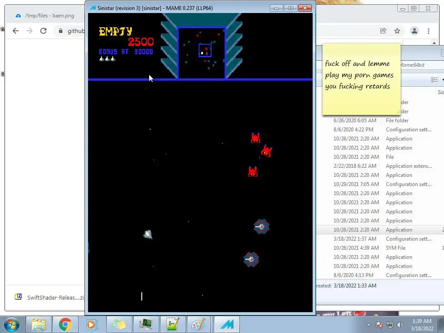Open the Windows Start menu
Viewport: 444px width, 333px height.
[x=11, y=324]
